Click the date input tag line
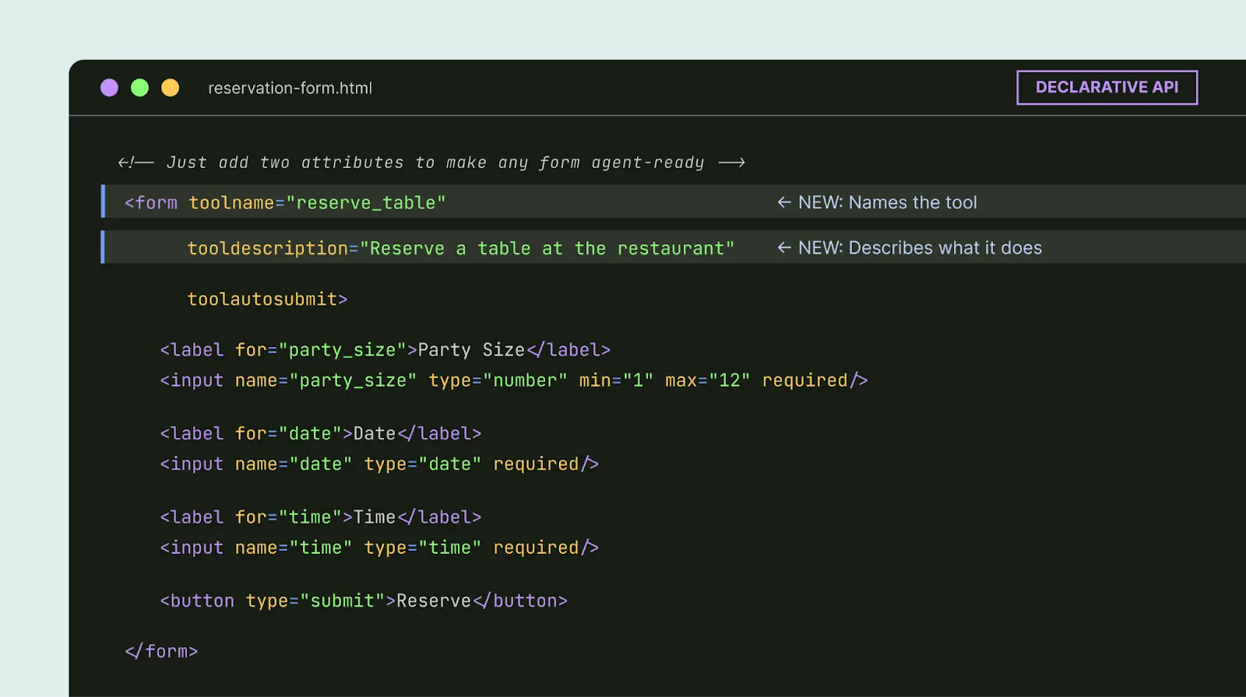 (x=378, y=464)
